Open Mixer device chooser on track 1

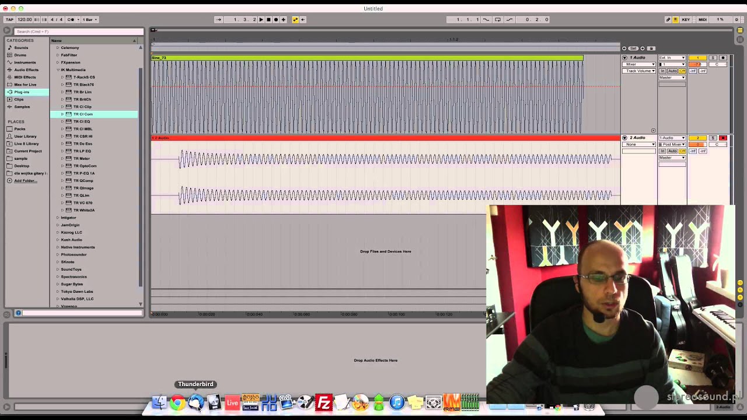639,64
